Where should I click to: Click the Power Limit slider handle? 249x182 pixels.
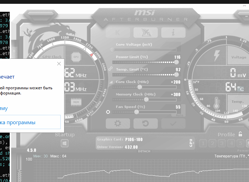(177, 62)
